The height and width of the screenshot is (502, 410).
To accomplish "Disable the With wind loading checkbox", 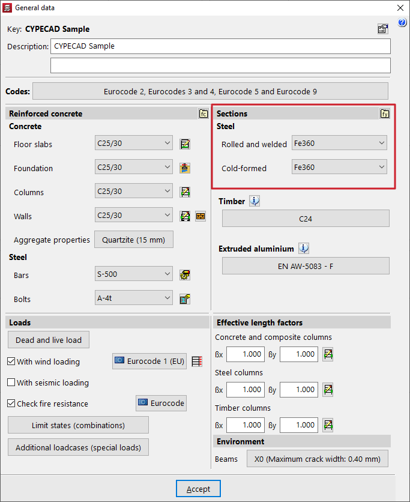I will 11,361.
